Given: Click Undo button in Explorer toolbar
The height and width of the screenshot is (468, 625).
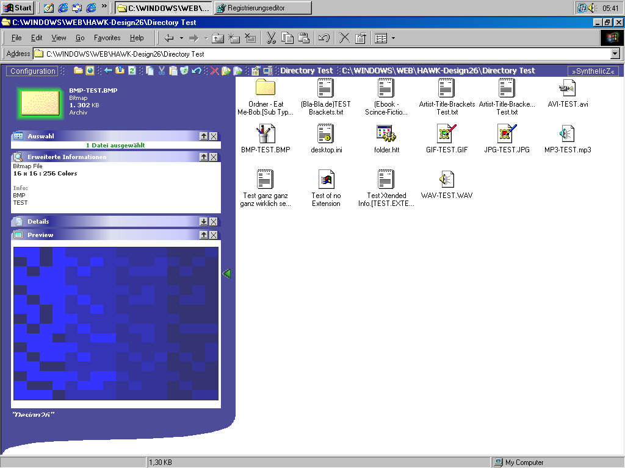Looking at the screenshot, I should click(x=324, y=38).
